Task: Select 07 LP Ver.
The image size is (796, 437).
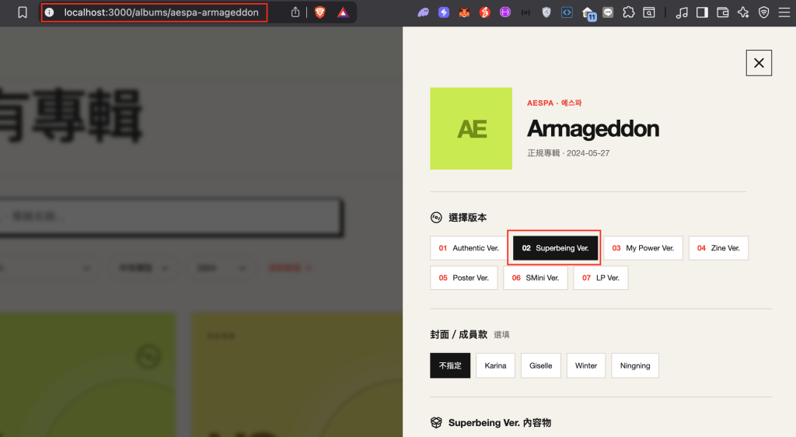Action: click(601, 278)
